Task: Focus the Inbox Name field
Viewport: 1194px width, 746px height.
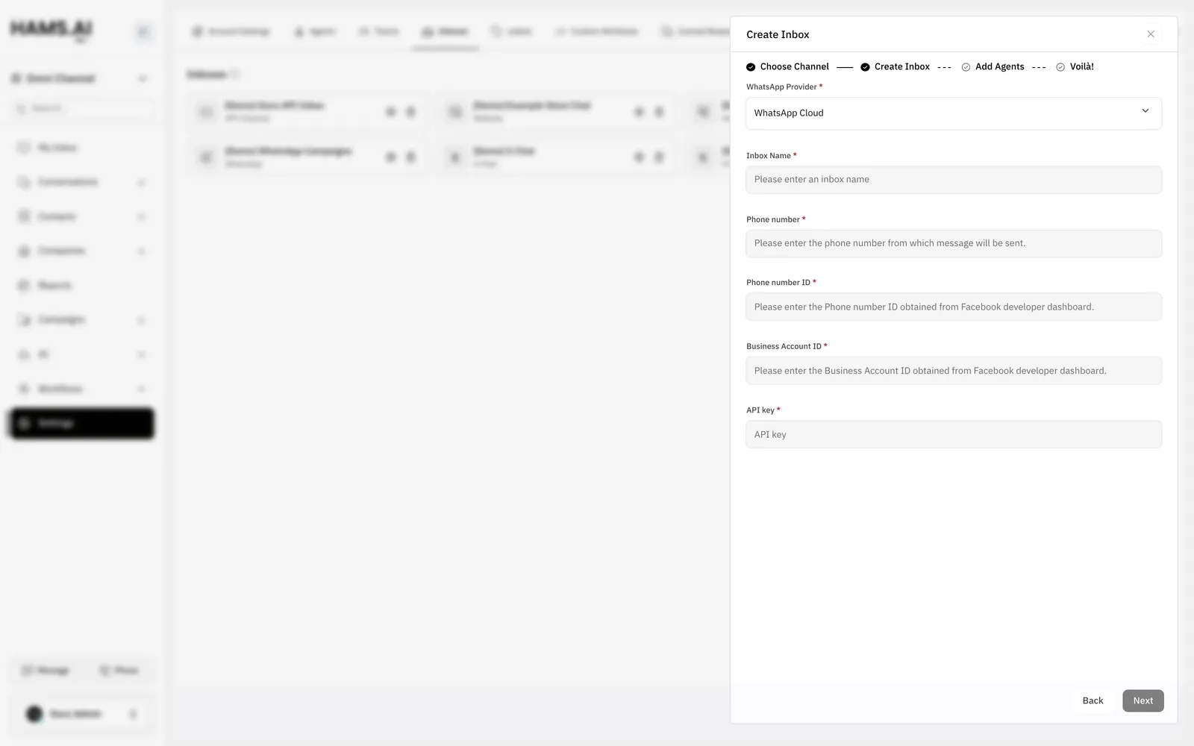Action: tap(954, 180)
